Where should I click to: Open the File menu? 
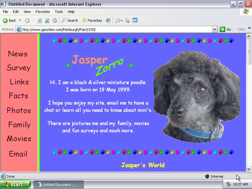point(5,12)
